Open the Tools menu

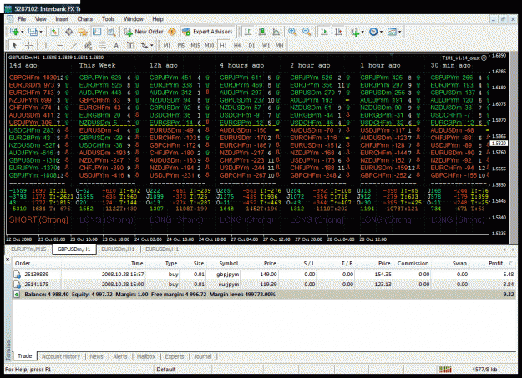pyautogui.click(x=108, y=19)
